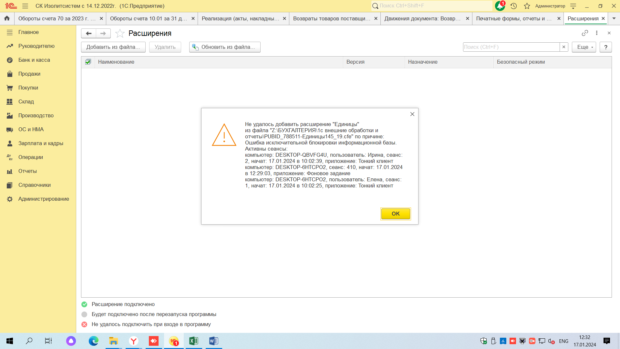The image size is (620, 349).
Task: Sort by Версия column header
Action: tap(374, 62)
